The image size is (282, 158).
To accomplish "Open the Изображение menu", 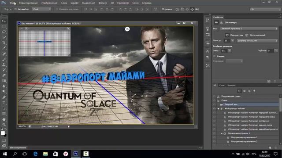I will tap(49, 3).
